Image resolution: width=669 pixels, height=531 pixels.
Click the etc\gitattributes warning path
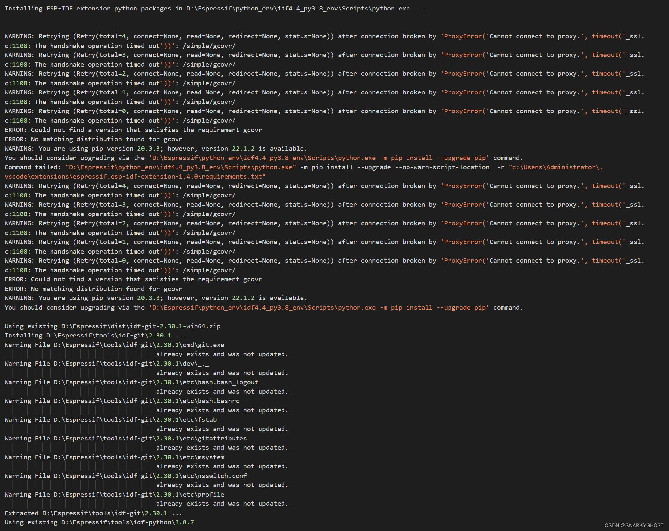tap(125, 438)
